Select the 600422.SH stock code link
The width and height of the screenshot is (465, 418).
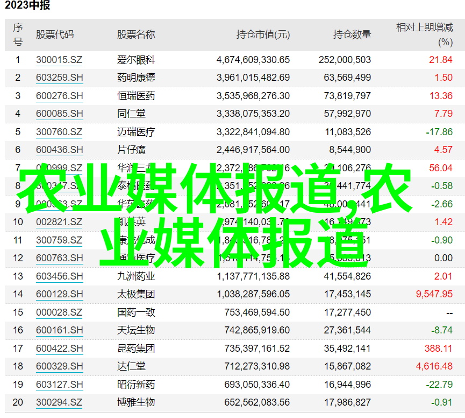point(59,348)
